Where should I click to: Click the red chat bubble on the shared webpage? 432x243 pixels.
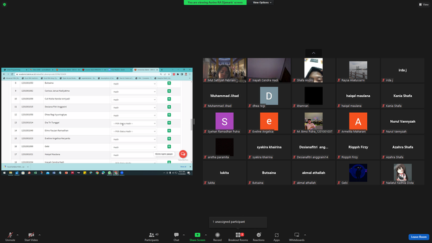pyautogui.click(x=183, y=154)
